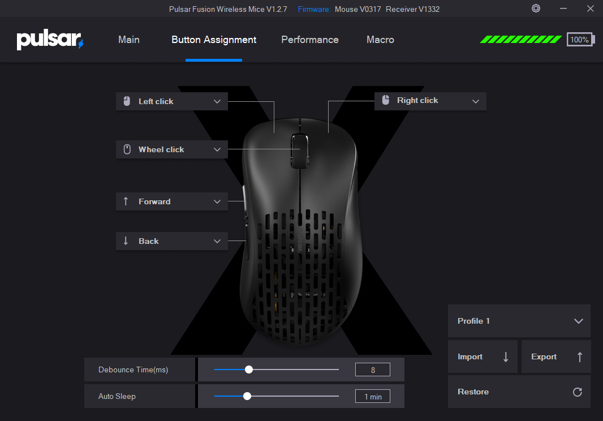Click the Import button
This screenshot has width=603, height=421.
483,356
